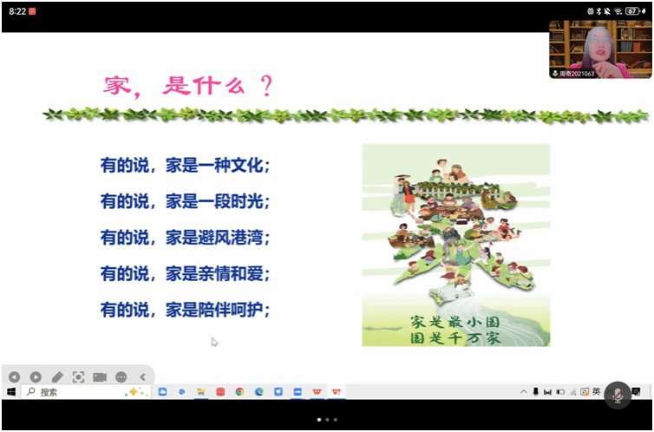
Task: Open Microsoft Edge from the taskbar
Action: pos(258,392)
